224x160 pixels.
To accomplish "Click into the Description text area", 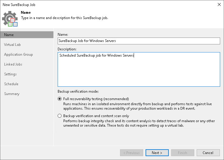I will pos(139,69).
